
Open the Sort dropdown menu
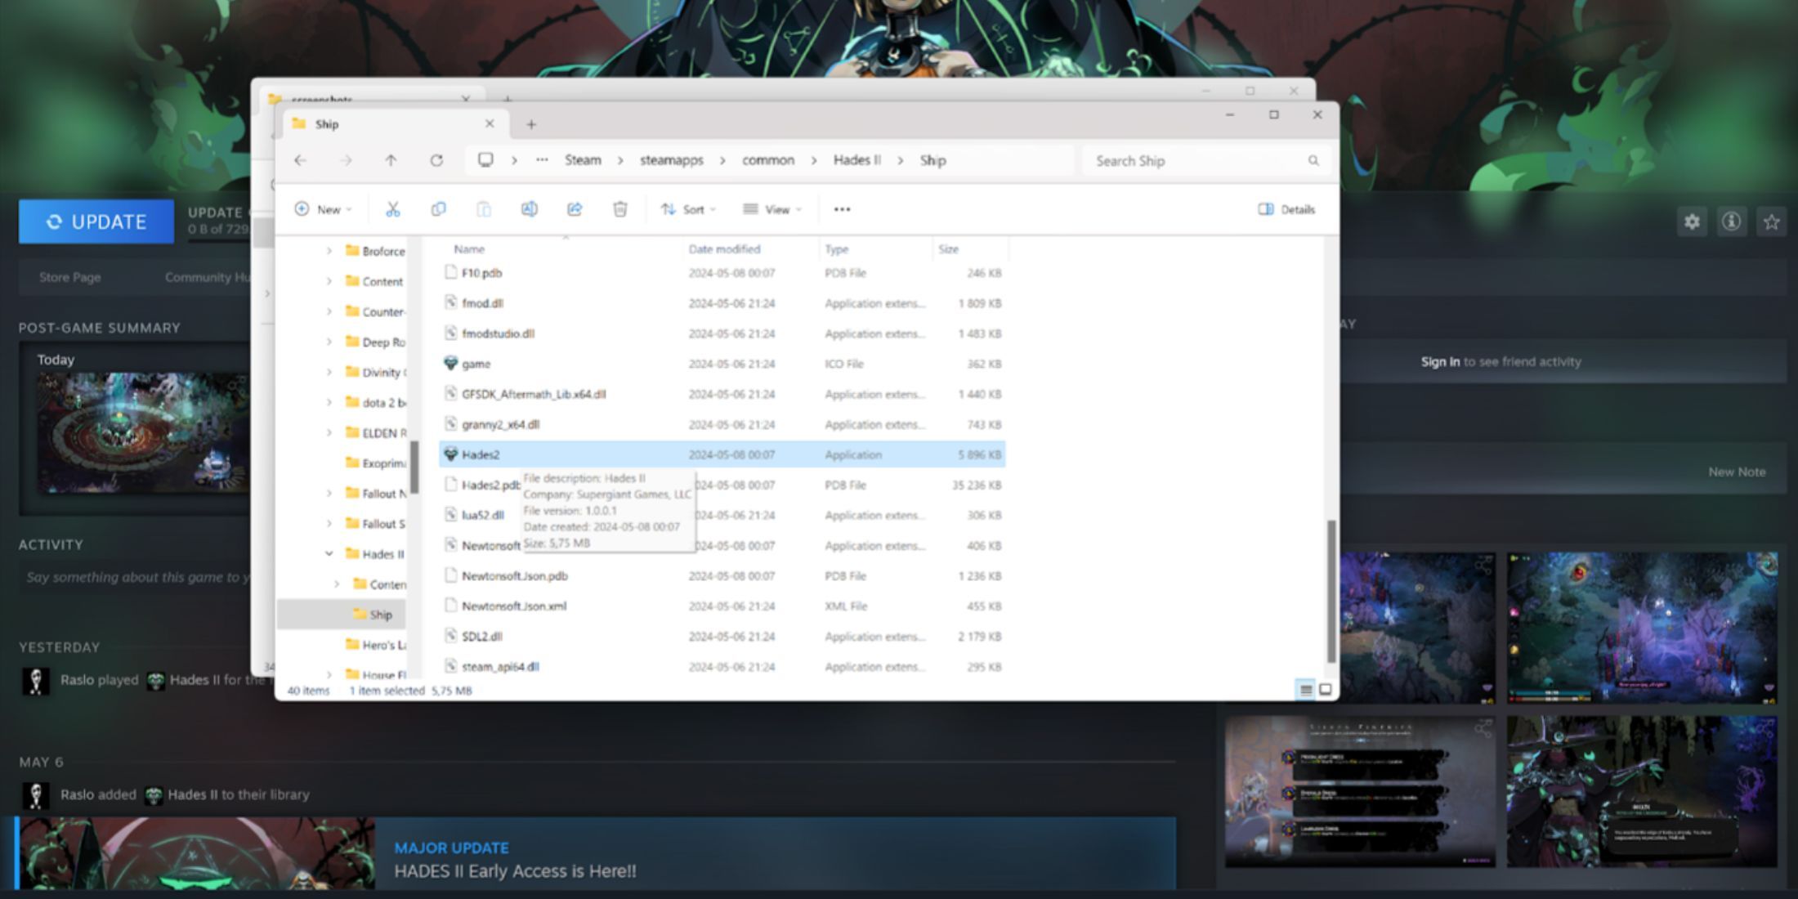[x=687, y=208]
